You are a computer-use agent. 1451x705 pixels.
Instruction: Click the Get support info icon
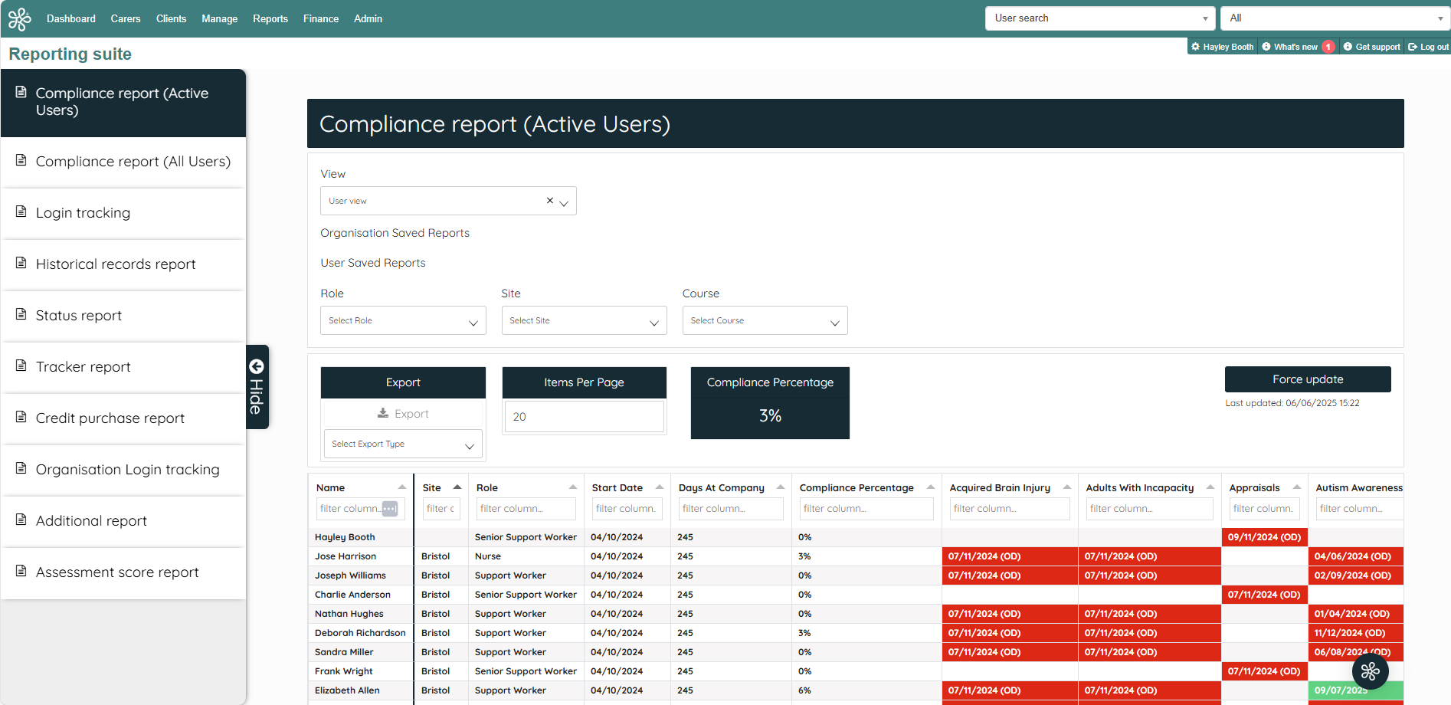tap(1349, 46)
